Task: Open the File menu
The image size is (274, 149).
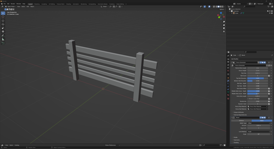Action: click(5, 4)
